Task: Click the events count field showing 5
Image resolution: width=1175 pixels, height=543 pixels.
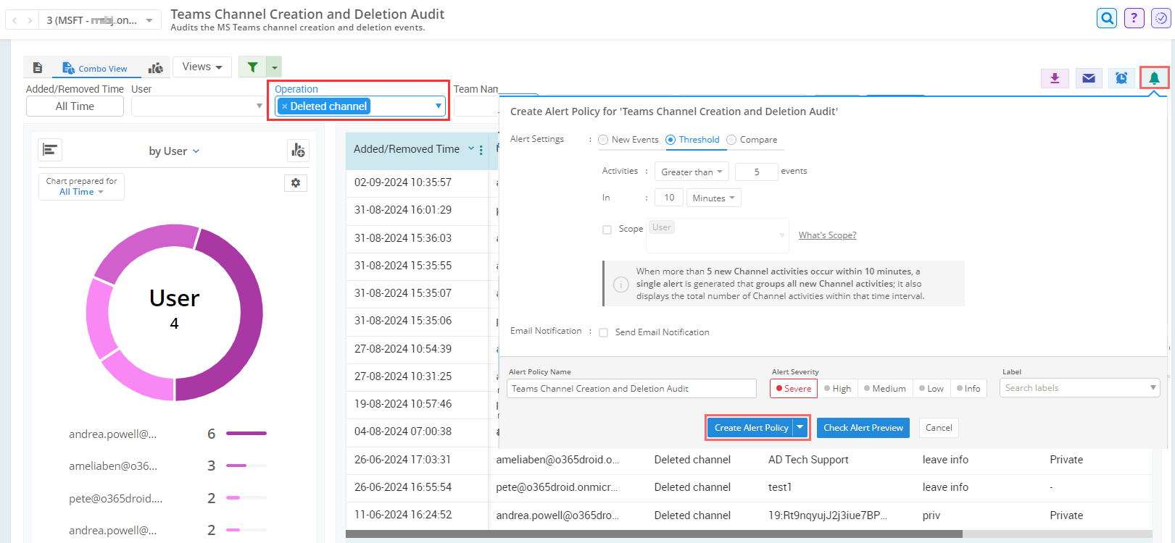Action: pyautogui.click(x=757, y=172)
